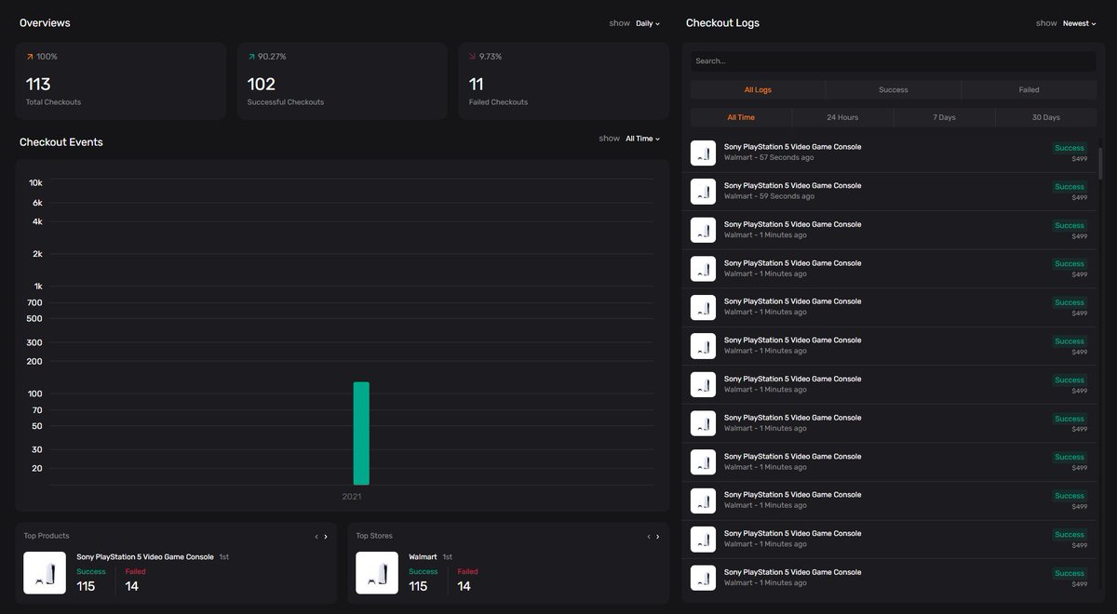Image resolution: width=1117 pixels, height=614 pixels.
Task: Click the orange up-arrow trend icon at 100%
Action: tap(30, 57)
